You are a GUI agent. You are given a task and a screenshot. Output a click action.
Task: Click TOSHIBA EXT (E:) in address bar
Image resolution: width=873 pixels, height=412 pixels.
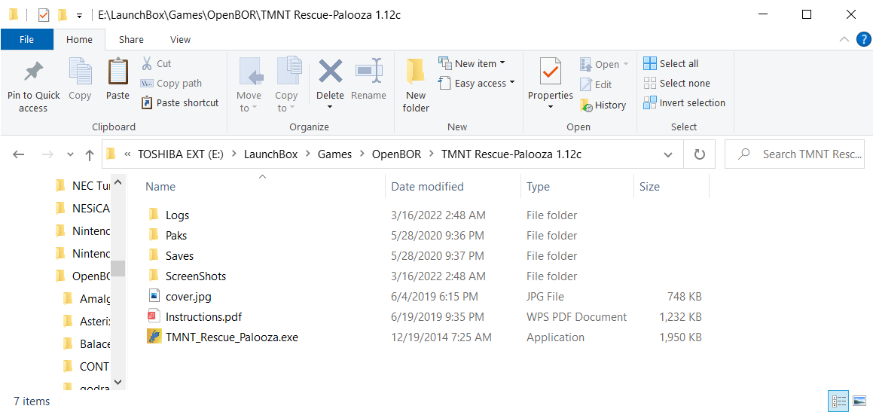coord(180,154)
